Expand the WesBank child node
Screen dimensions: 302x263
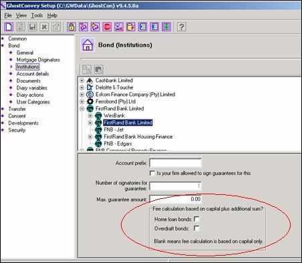click(90, 115)
